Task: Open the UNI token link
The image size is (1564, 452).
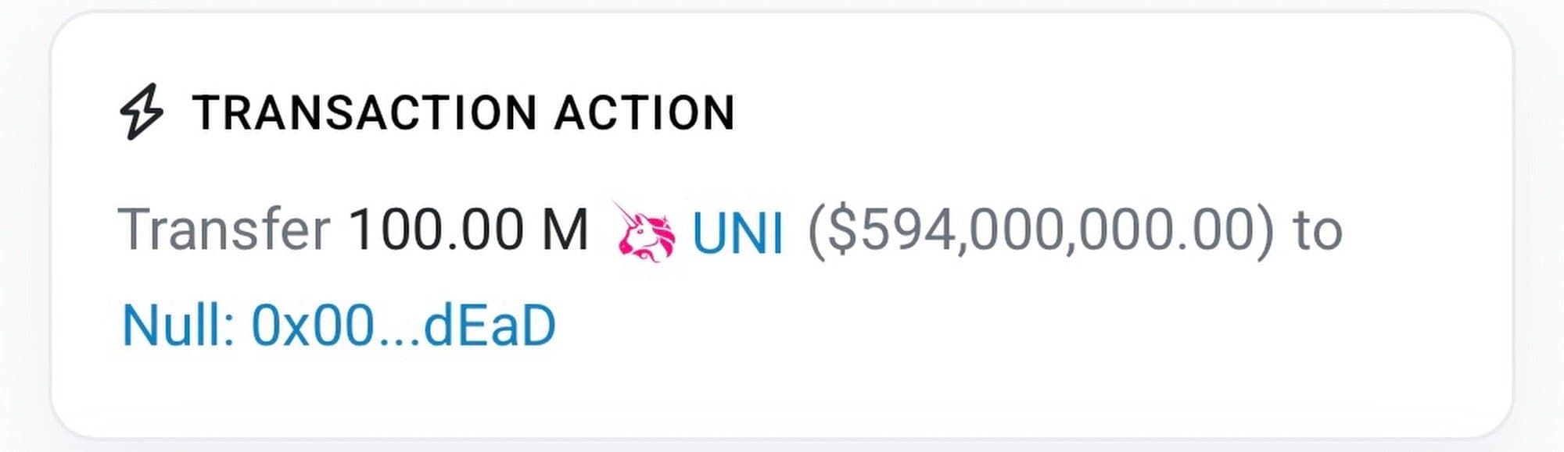Action: (x=737, y=233)
